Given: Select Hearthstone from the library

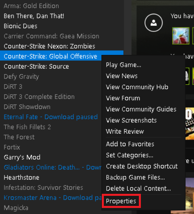Looking at the screenshot, I should 21,178.
